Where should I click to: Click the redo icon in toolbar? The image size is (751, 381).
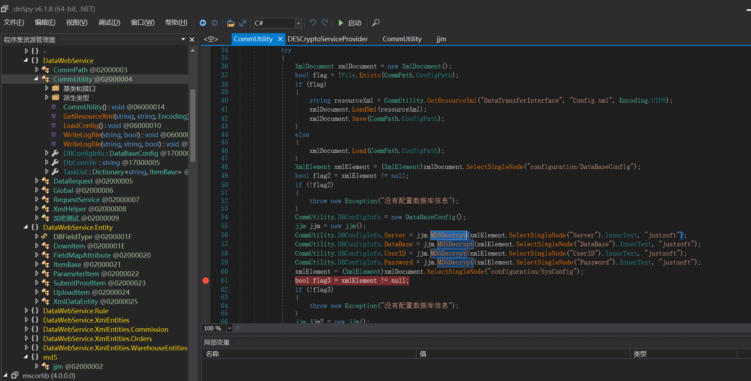tap(325, 23)
